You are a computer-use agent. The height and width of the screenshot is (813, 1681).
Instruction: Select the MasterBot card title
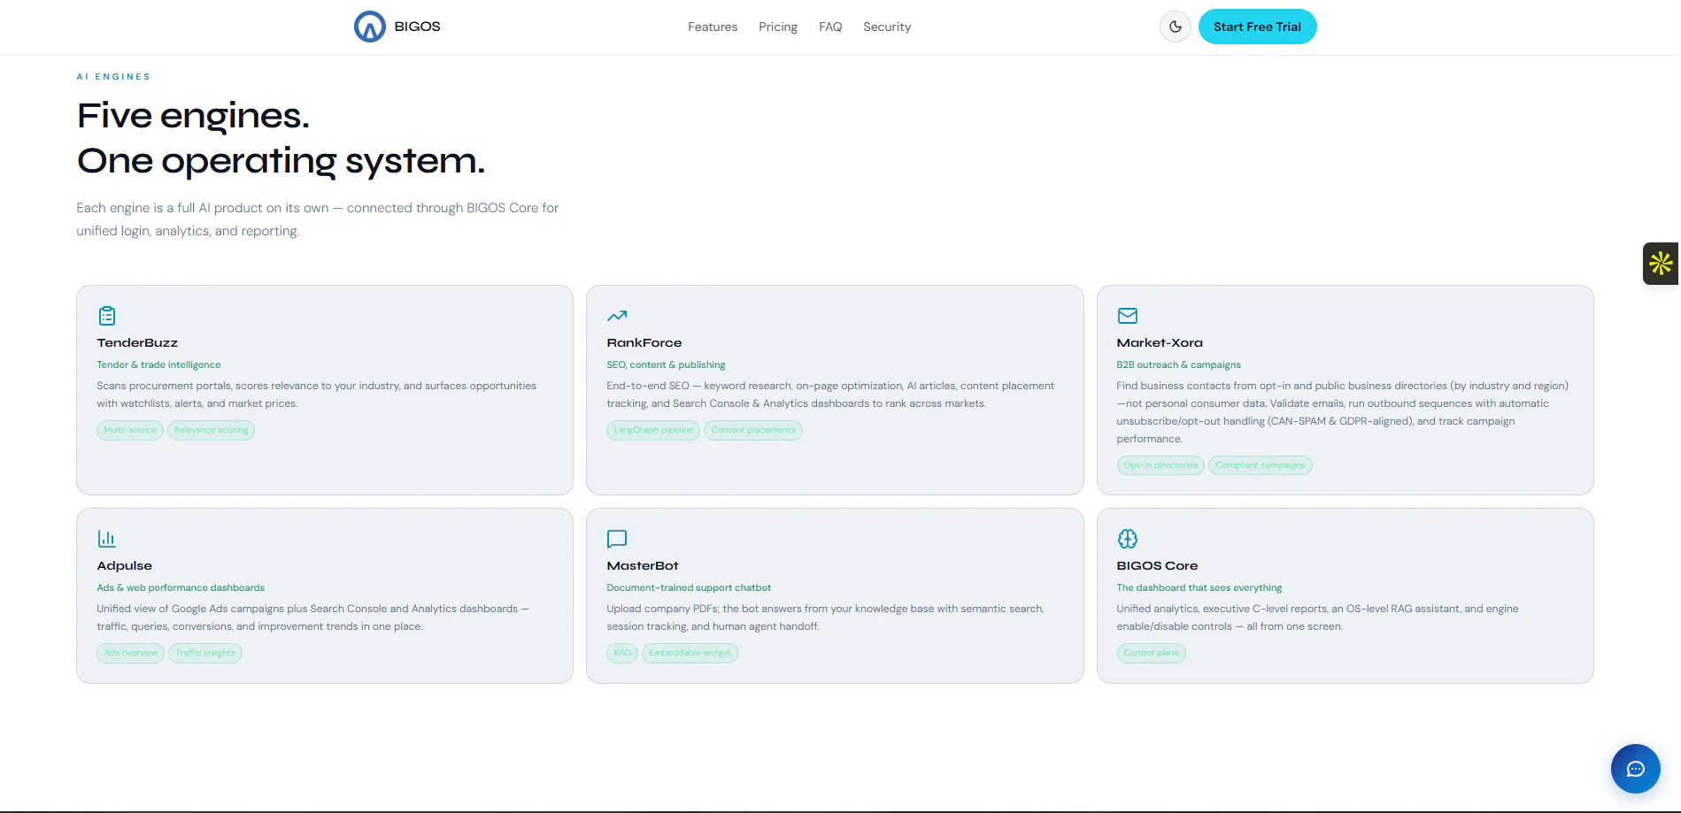point(643,565)
